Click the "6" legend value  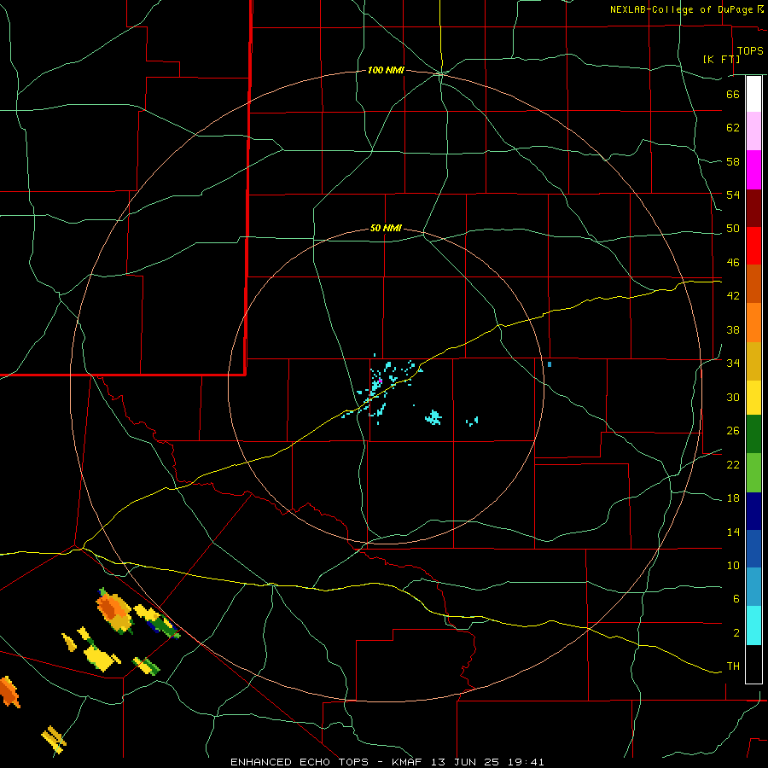(736, 599)
